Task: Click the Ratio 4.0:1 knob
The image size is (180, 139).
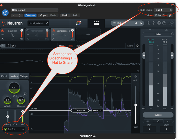Action: click(14, 88)
